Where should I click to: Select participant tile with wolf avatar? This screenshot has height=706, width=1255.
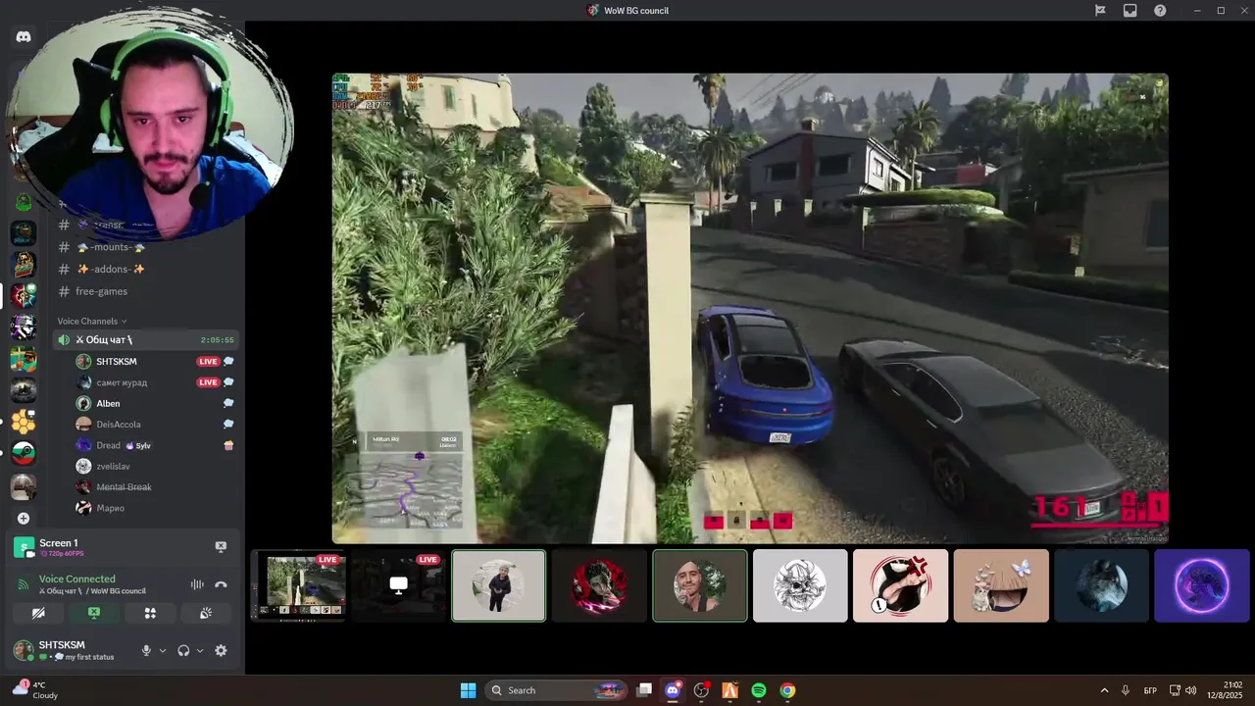pyautogui.click(x=1101, y=585)
